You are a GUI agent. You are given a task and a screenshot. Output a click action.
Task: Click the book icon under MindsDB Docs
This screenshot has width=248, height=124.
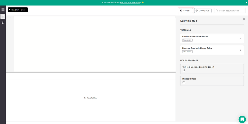coord(184,82)
